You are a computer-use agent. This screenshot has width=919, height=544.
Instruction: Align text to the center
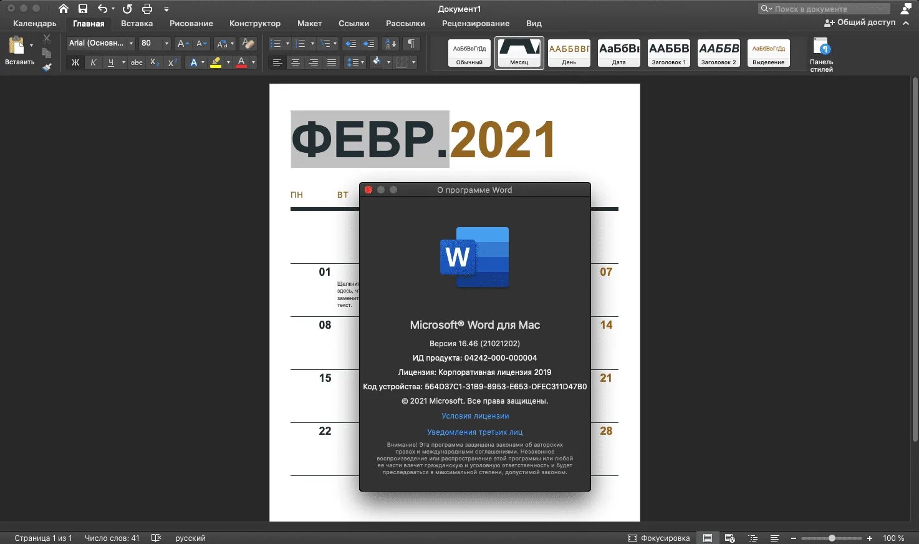coord(296,62)
